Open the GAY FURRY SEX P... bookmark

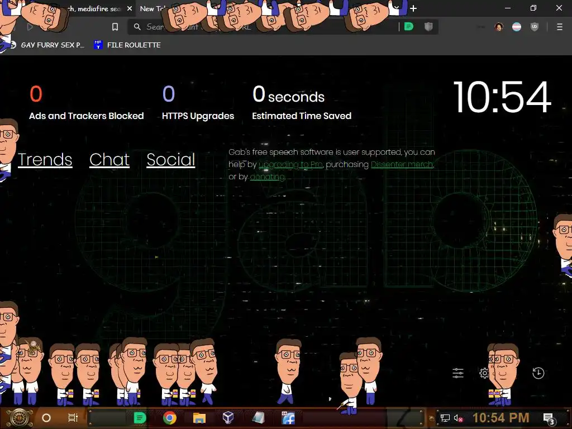tap(47, 45)
